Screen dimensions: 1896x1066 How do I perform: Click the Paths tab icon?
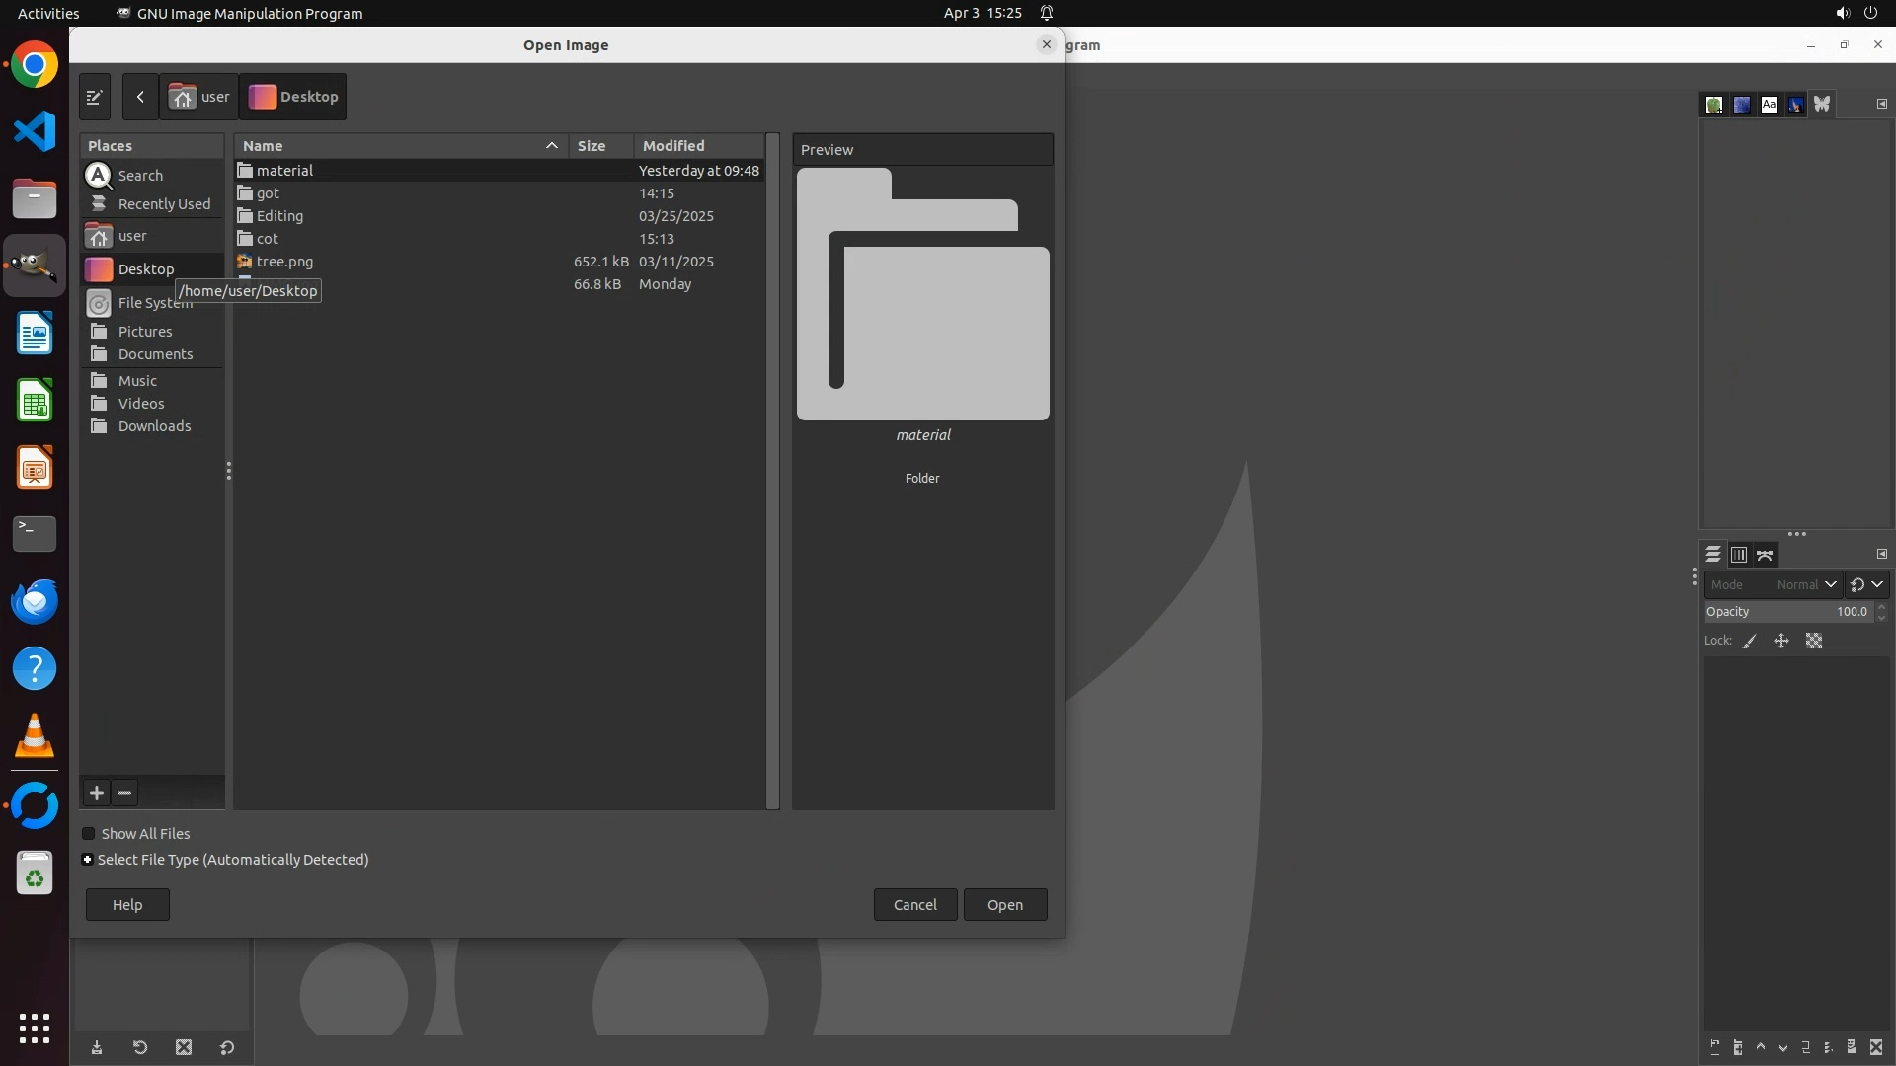point(1765,555)
